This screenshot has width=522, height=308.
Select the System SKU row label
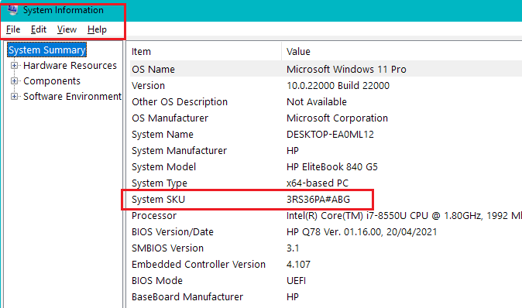point(158,200)
